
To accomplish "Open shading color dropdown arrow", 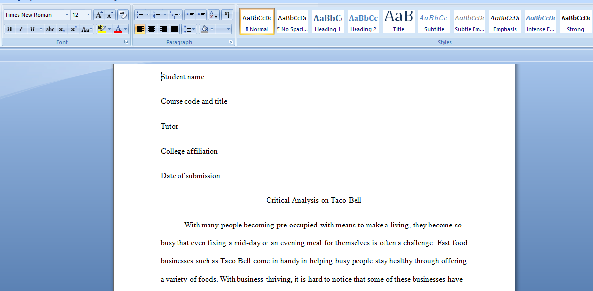I will (213, 30).
